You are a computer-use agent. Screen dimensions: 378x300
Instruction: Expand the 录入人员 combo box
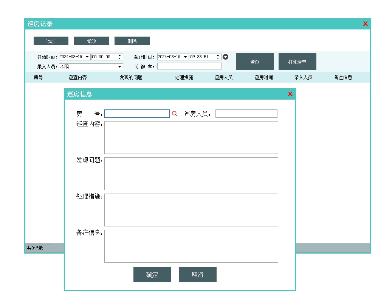[120, 67]
